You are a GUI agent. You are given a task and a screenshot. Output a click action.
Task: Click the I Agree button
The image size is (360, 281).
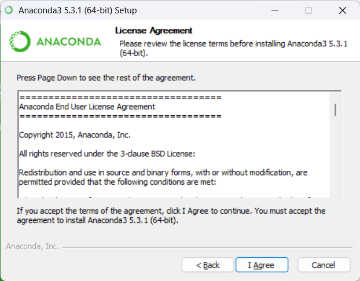coord(262,265)
